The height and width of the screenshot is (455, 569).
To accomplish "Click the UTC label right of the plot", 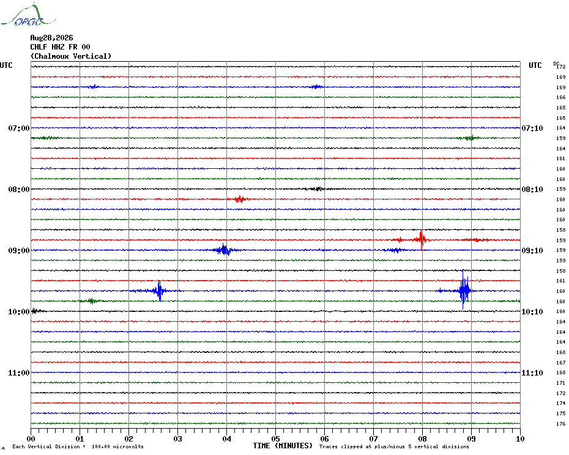I will click(535, 65).
